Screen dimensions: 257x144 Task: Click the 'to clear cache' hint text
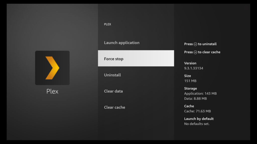coord(209,52)
